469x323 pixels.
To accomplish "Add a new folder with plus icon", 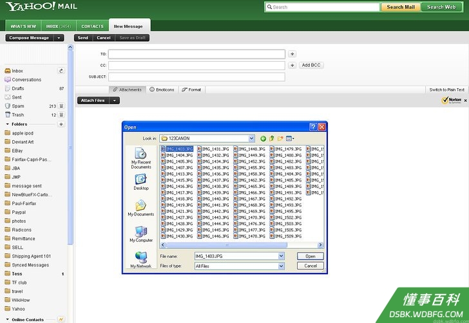I will (61, 124).
